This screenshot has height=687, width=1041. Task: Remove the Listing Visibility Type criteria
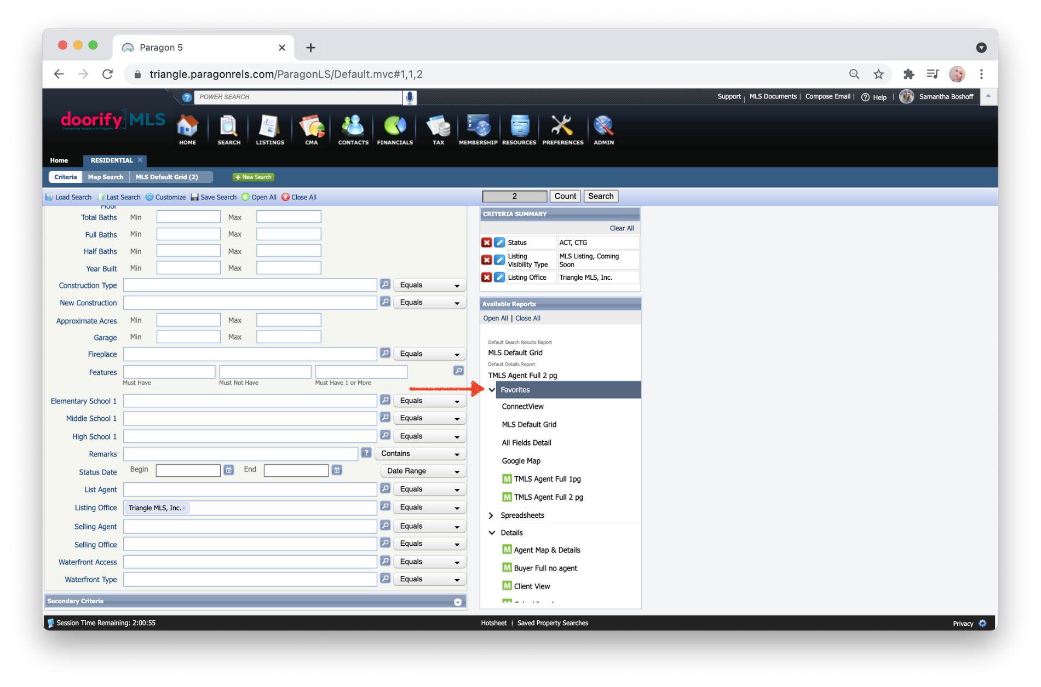tap(486, 260)
